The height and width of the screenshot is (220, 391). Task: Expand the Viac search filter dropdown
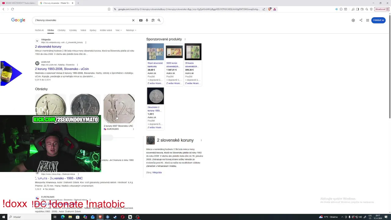(x=119, y=30)
